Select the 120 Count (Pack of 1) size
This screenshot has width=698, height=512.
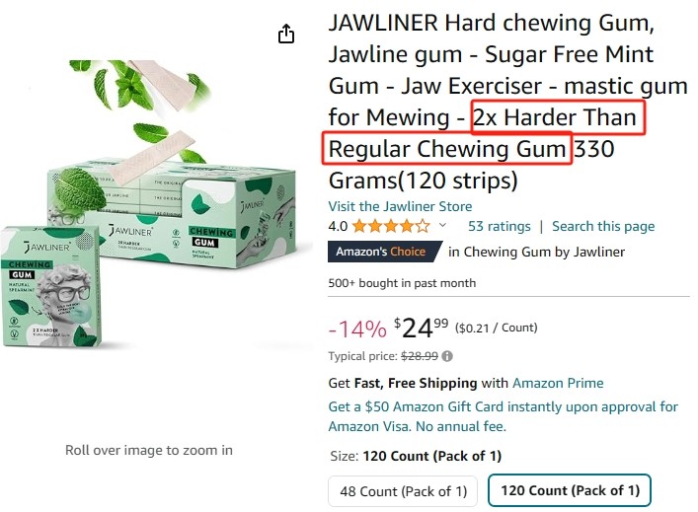pyautogui.click(x=570, y=490)
